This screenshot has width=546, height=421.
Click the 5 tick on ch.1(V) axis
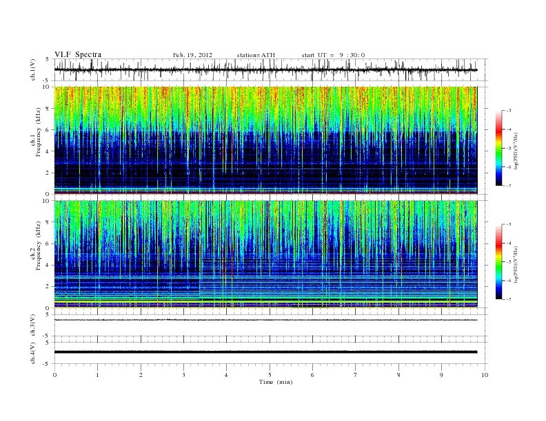click(47, 59)
